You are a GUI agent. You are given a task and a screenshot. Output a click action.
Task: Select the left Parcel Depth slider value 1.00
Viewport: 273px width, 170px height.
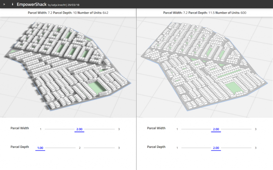(40, 148)
